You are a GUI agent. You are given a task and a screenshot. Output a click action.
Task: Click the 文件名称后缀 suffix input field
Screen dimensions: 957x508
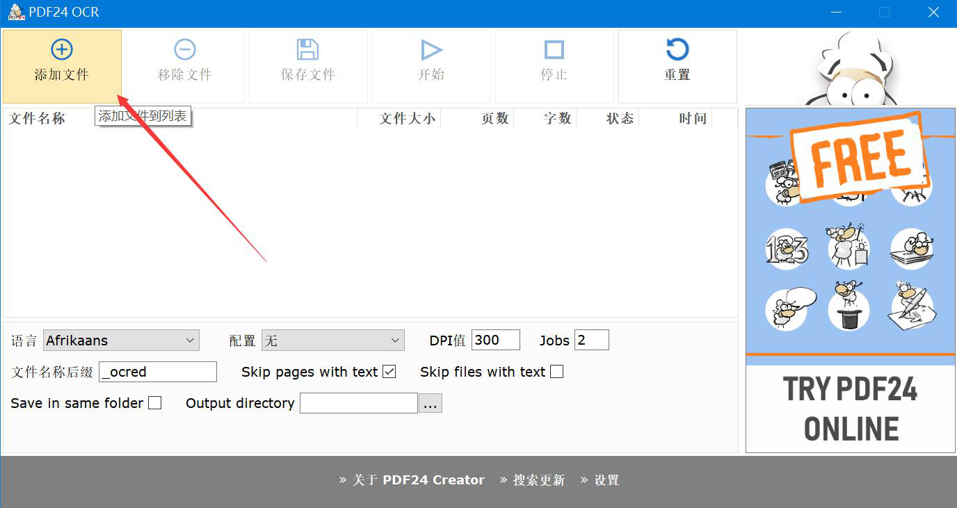click(x=158, y=372)
